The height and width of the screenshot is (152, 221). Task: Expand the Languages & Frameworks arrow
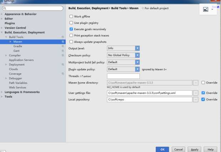pos(2,92)
